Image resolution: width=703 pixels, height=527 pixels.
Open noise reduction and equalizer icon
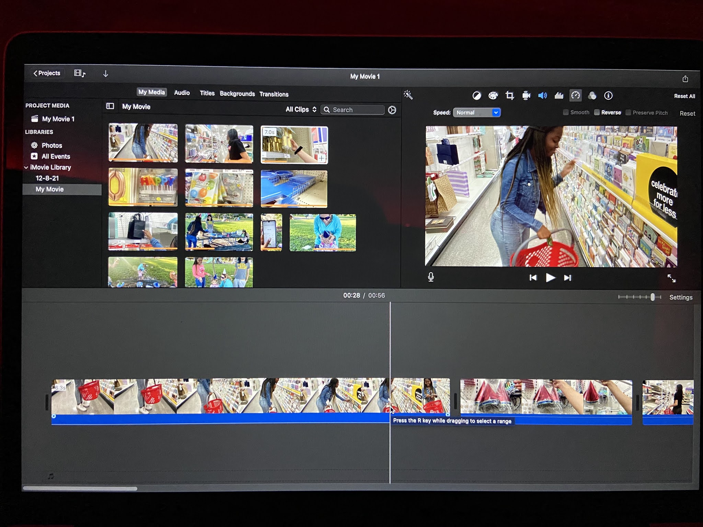point(559,96)
